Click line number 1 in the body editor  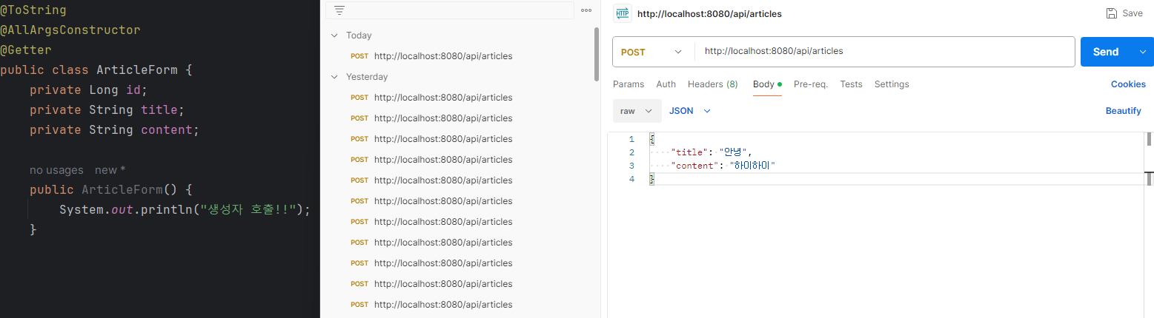631,140
